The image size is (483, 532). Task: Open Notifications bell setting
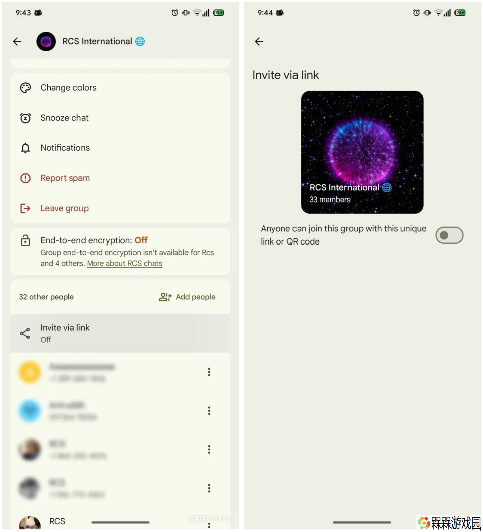(120, 148)
